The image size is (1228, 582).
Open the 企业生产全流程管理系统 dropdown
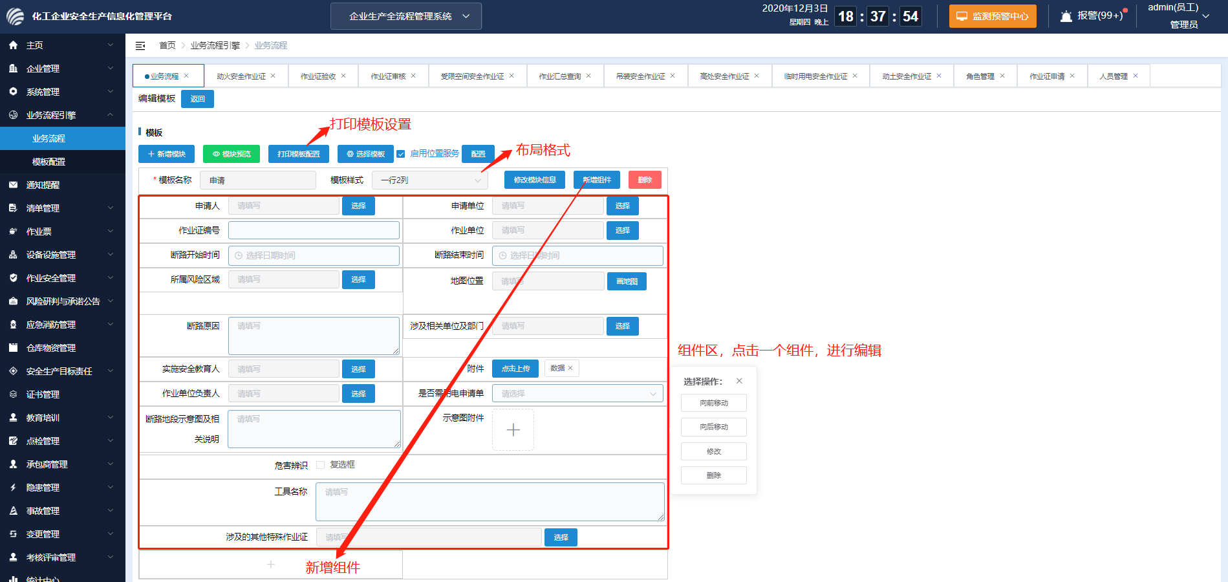coord(406,16)
